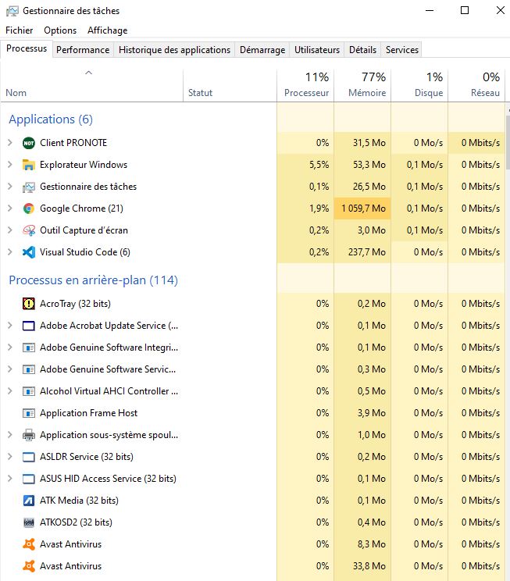
Task: Open the Affichage menu
Action: click(x=108, y=30)
